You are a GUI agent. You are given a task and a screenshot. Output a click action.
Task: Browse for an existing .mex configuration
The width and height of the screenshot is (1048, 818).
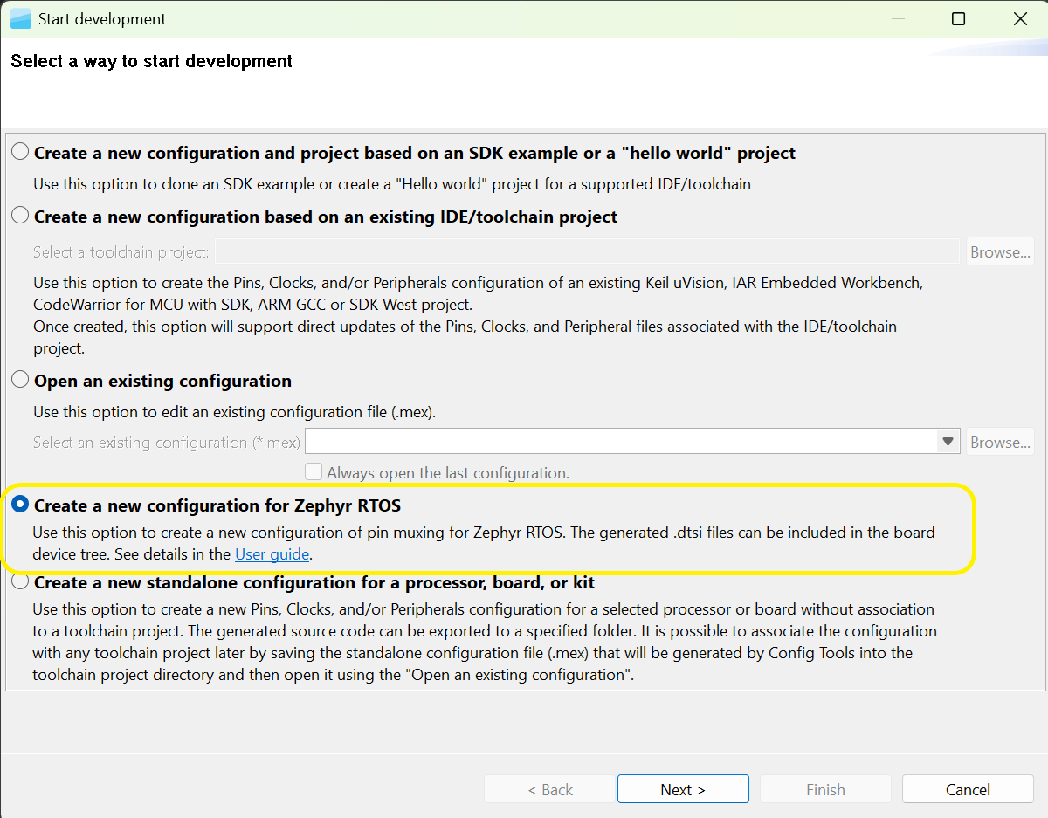(1000, 442)
